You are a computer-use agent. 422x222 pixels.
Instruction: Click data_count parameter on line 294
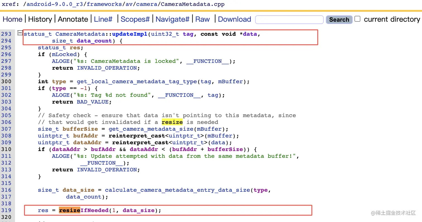pyautogui.click(x=94, y=41)
